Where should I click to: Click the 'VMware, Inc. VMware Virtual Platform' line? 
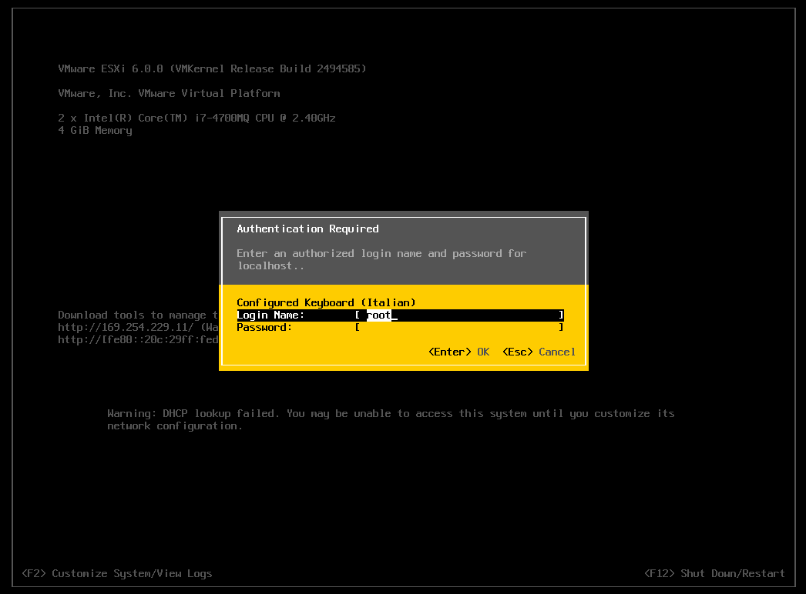pos(169,93)
